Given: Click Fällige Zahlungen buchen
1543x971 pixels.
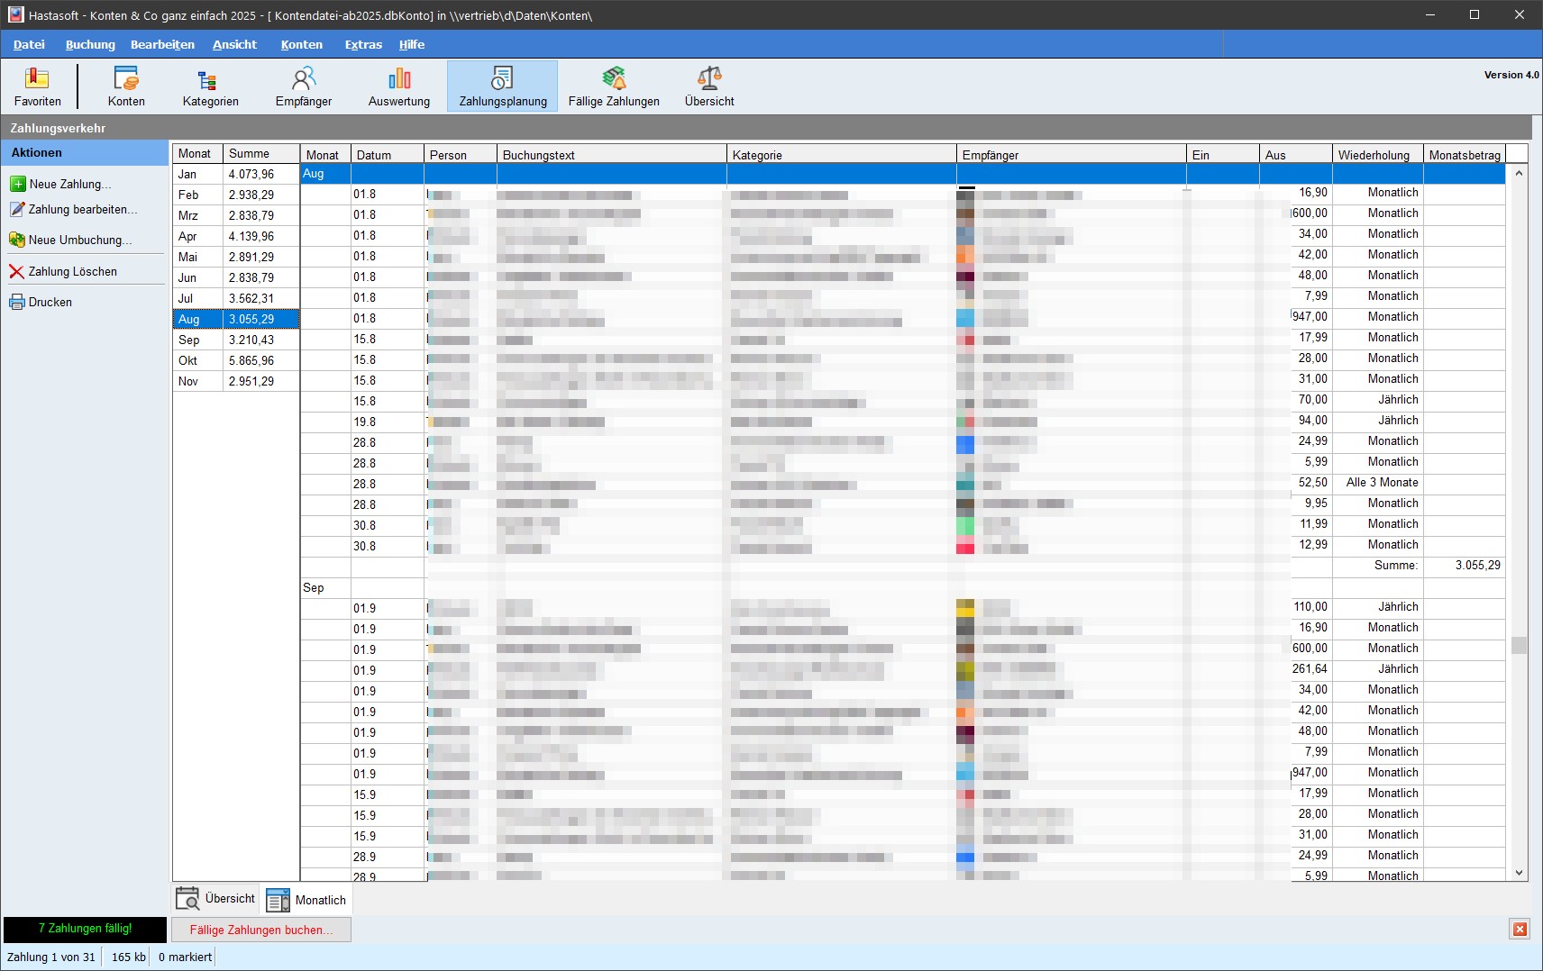Looking at the screenshot, I should (x=260, y=930).
